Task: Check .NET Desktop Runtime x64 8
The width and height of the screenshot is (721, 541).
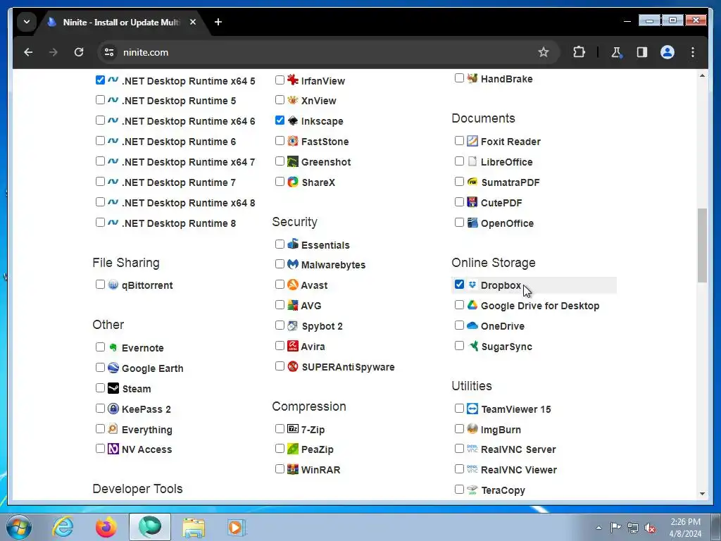Action: tap(100, 202)
